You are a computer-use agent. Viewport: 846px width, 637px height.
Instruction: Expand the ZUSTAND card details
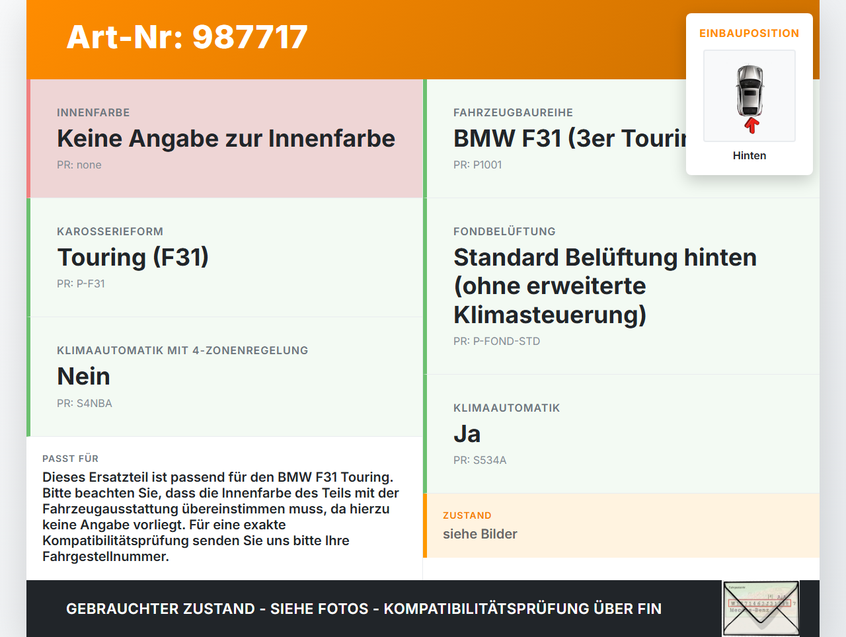621,525
